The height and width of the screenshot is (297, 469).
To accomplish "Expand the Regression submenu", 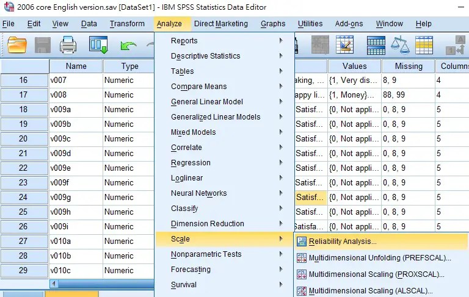I will pos(224,163).
